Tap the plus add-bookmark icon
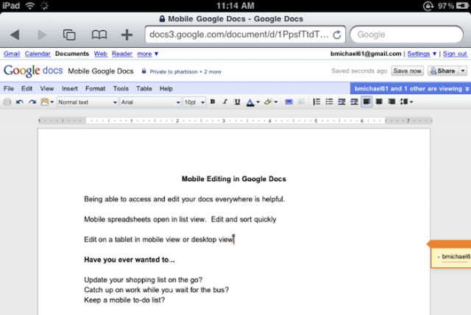Image resolution: width=471 pixels, height=315 pixels. click(127, 35)
